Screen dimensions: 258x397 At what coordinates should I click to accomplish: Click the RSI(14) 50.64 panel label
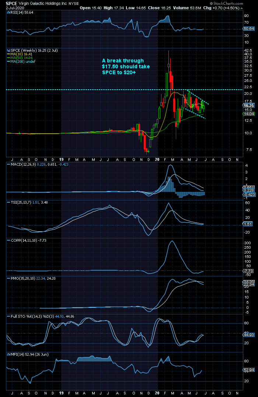(21, 13)
